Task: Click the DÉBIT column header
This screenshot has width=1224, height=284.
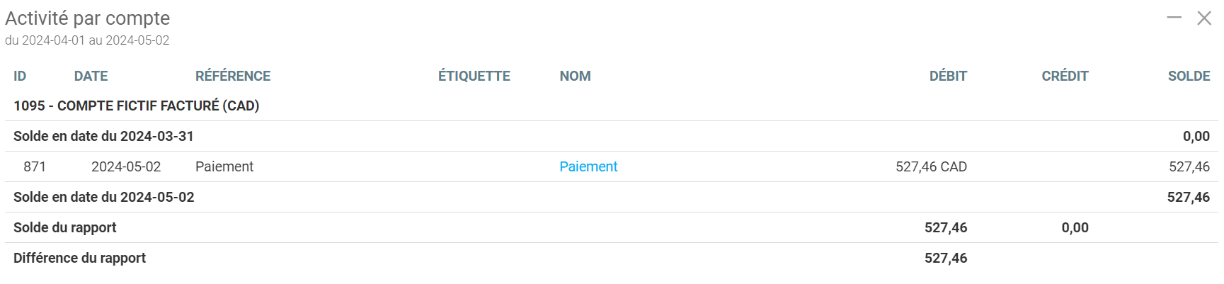Action: 948,76
